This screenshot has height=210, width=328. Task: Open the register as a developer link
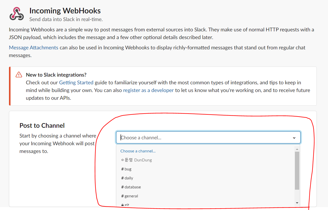[x=148, y=90]
